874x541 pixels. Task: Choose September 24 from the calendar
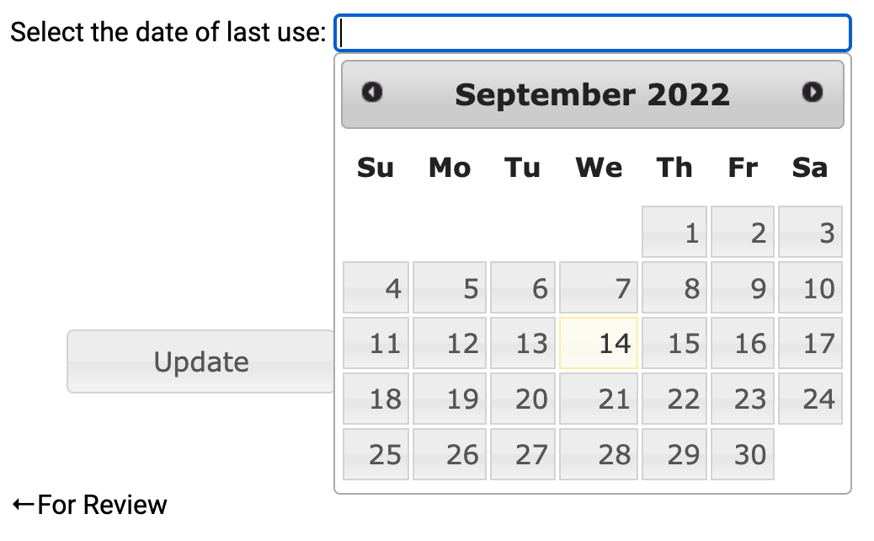tap(809, 399)
